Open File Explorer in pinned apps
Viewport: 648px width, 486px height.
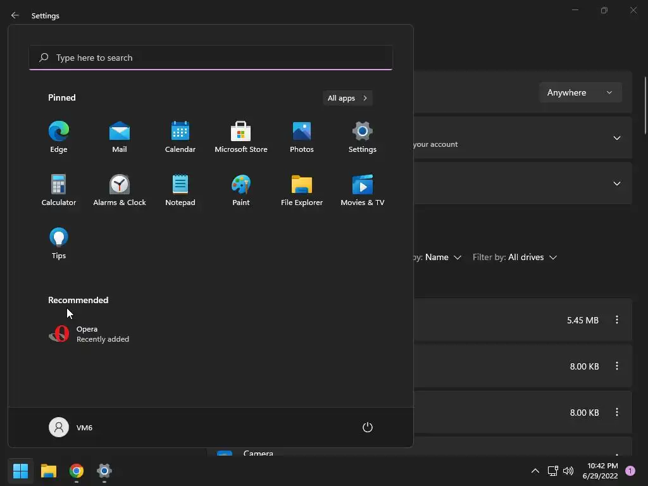[x=302, y=190]
